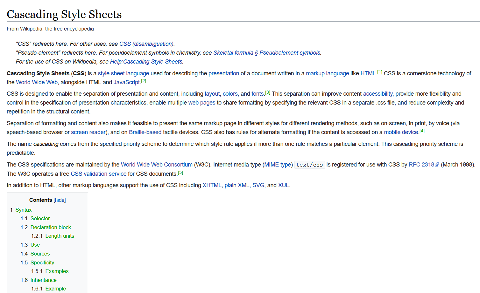
Task: Jump to Selector section in contents
Action: pyautogui.click(x=40, y=218)
